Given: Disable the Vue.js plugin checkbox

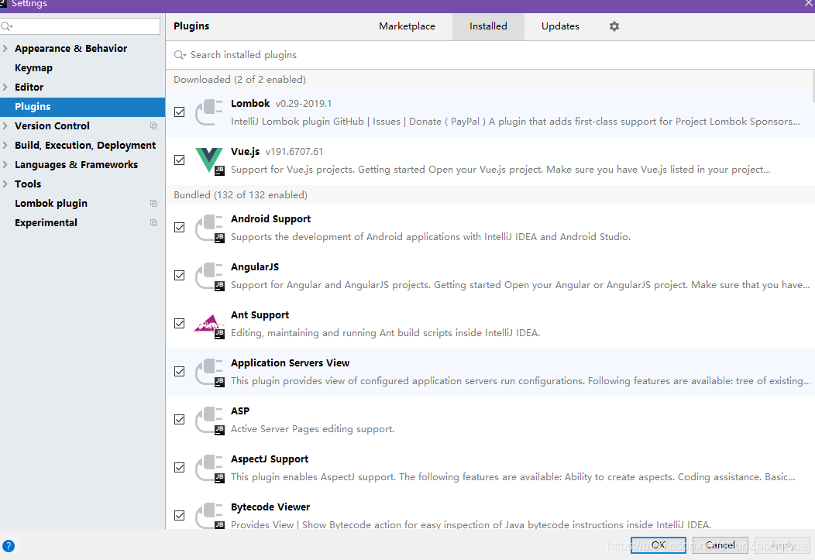Looking at the screenshot, I should [x=179, y=160].
